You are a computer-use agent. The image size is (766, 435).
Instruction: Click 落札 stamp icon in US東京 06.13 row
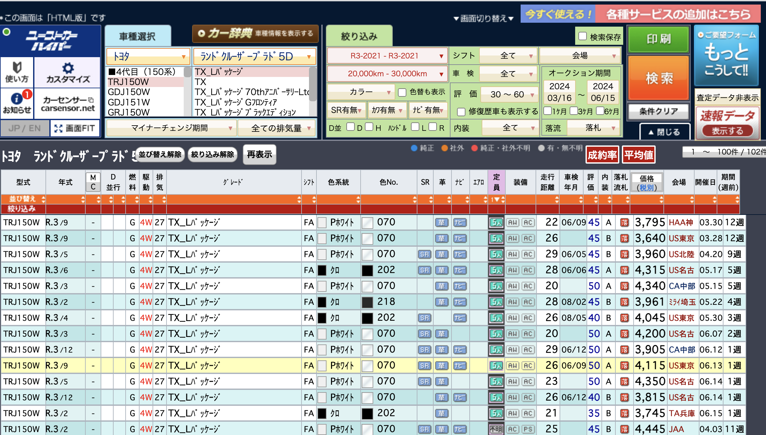[624, 366]
